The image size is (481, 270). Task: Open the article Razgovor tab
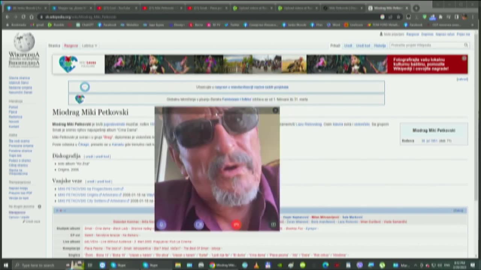pos(71,46)
